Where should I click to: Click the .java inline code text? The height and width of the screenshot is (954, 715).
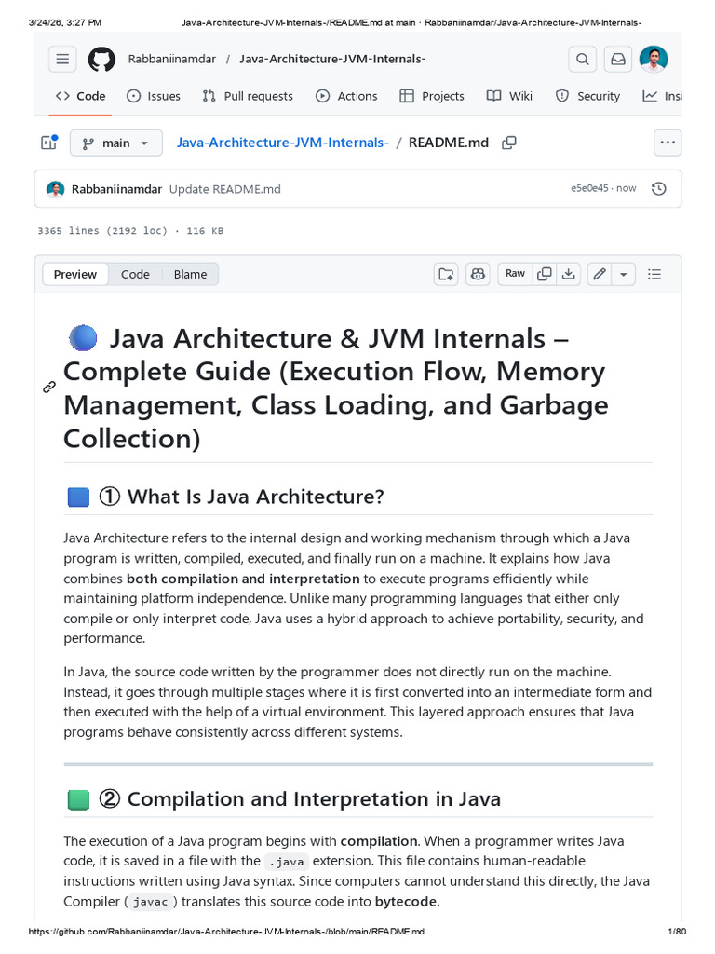tap(287, 862)
